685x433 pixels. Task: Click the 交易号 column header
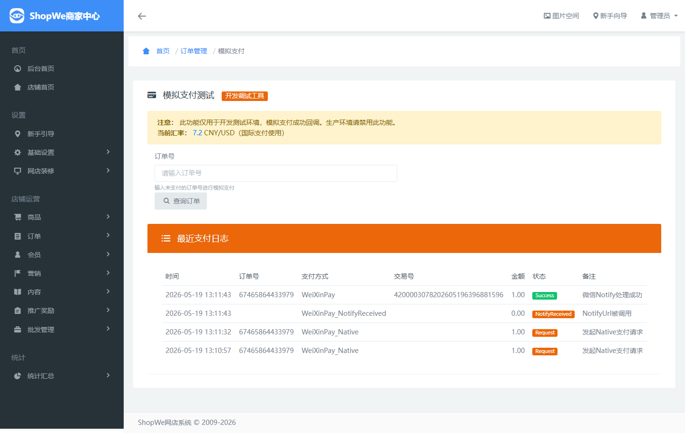[x=404, y=276]
